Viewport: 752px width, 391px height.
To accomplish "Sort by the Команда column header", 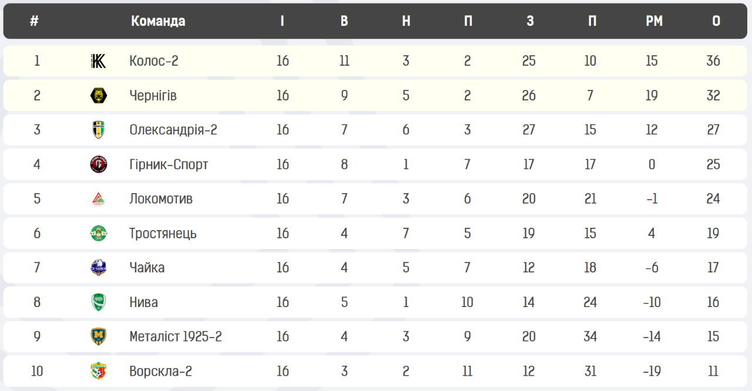I will [158, 21].
